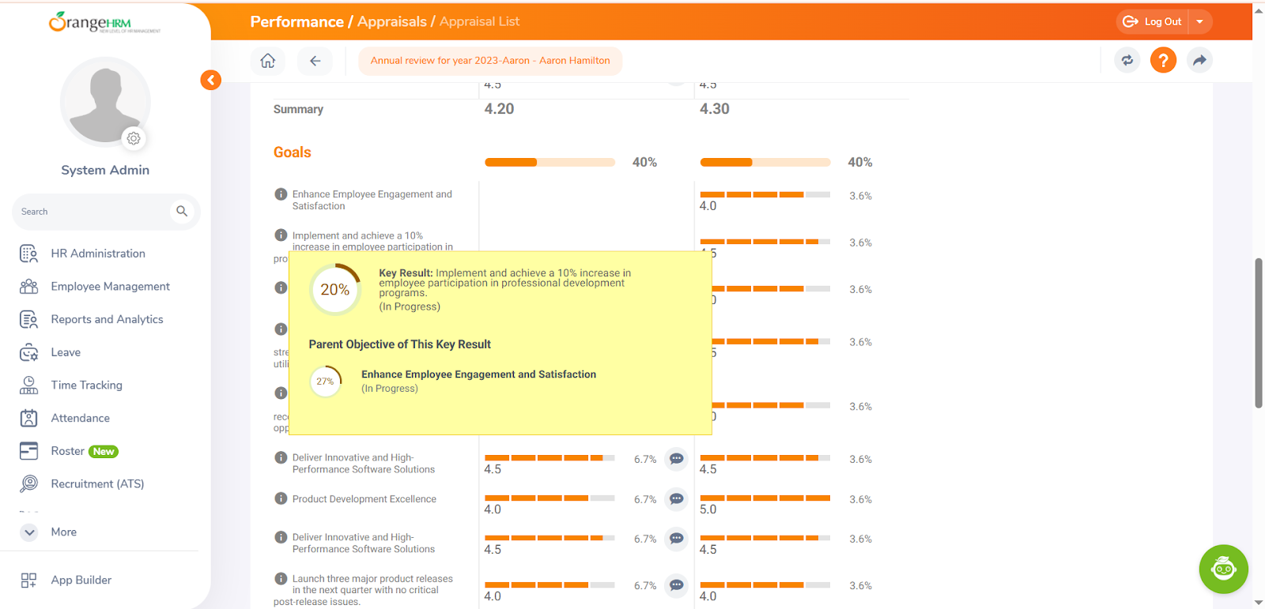Viewport: 1265px width, 609px height.
Task: Click the sidebar Search input field
Action: pyautogui.click(x=91, y=212)
